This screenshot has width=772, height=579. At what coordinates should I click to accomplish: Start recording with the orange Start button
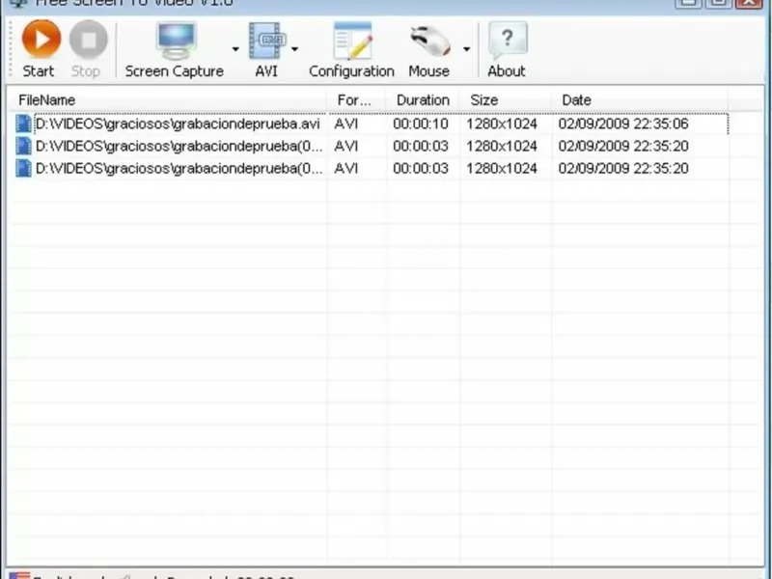click(x=41, y=39)
